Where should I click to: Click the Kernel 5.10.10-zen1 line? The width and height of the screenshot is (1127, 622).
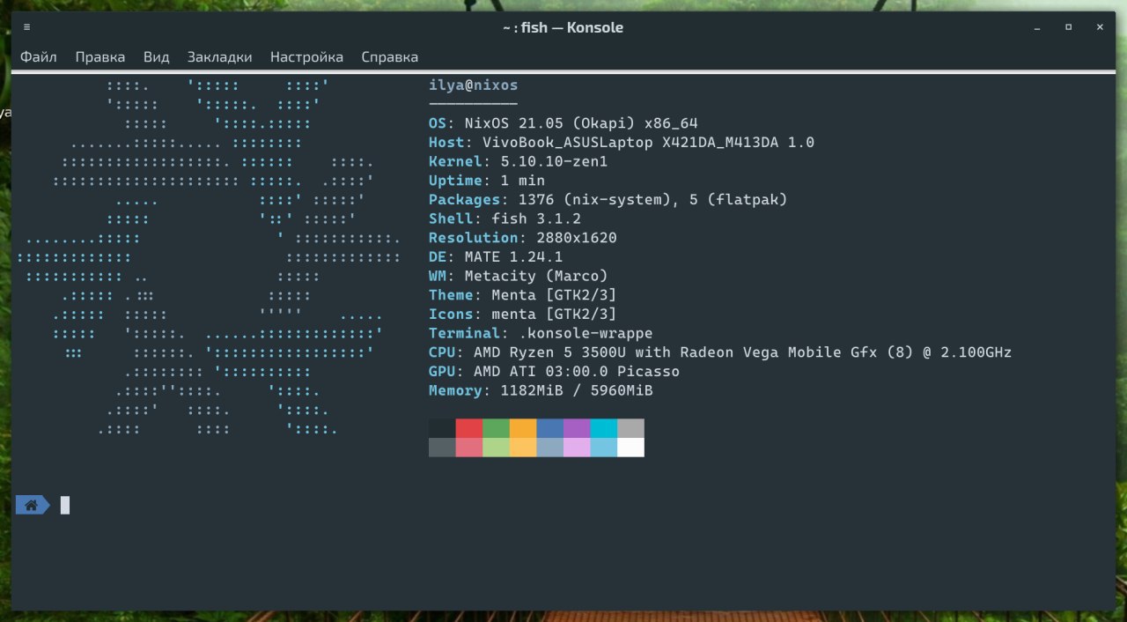click(x=519, y=162)
